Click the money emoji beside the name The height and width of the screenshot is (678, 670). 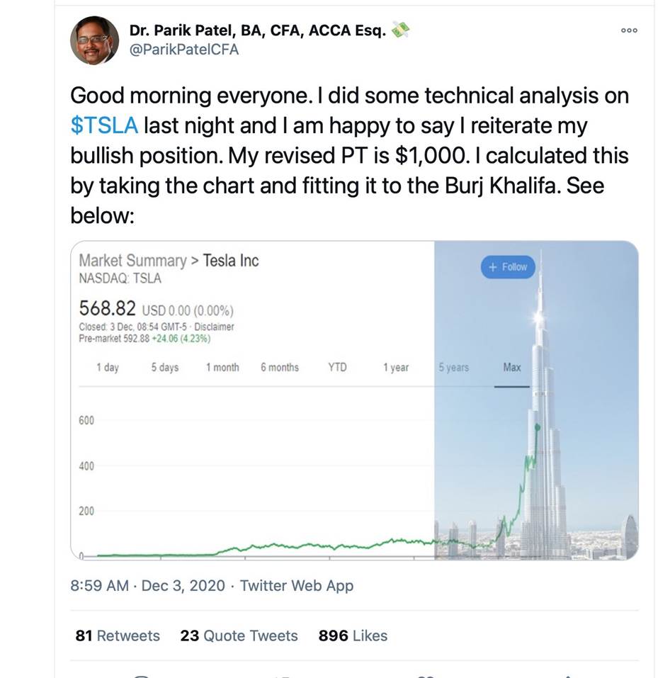pyautogui.click(x=401, y=30)
